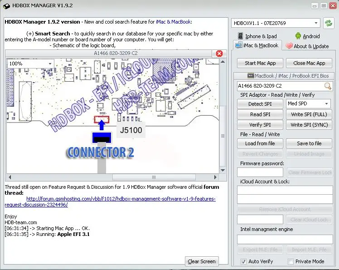This screenshot has width=339, height=270.
Task: Click the J5100 connector label on the schematic
Action: click(131, 130)
